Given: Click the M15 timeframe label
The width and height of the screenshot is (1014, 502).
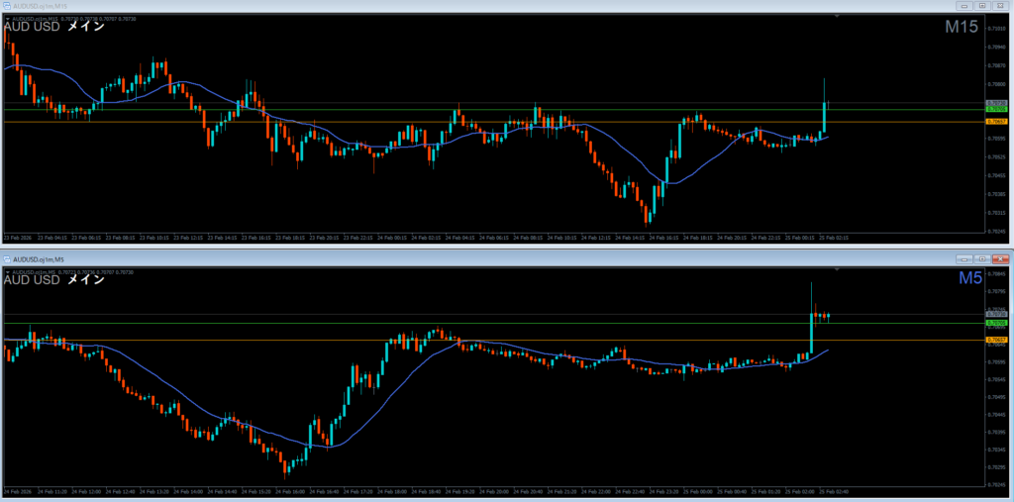Looking at the screenshot, I should click(961, 28).
